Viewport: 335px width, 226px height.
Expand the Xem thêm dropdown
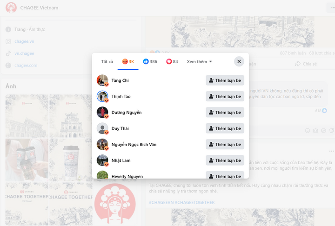pos(199,62)
